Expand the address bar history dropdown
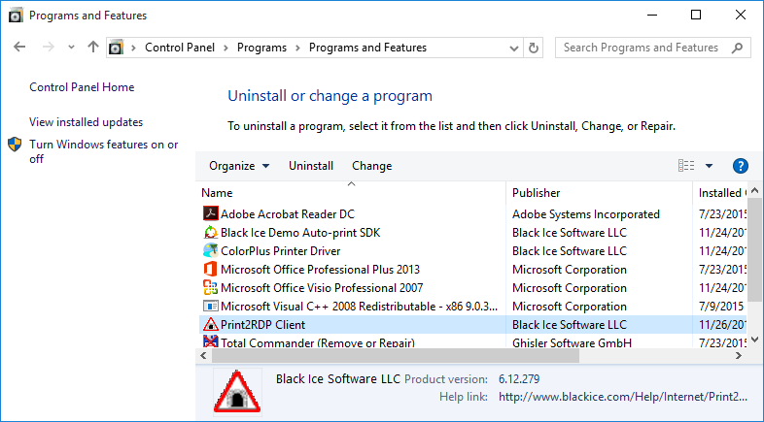 [x=513, y=49]
